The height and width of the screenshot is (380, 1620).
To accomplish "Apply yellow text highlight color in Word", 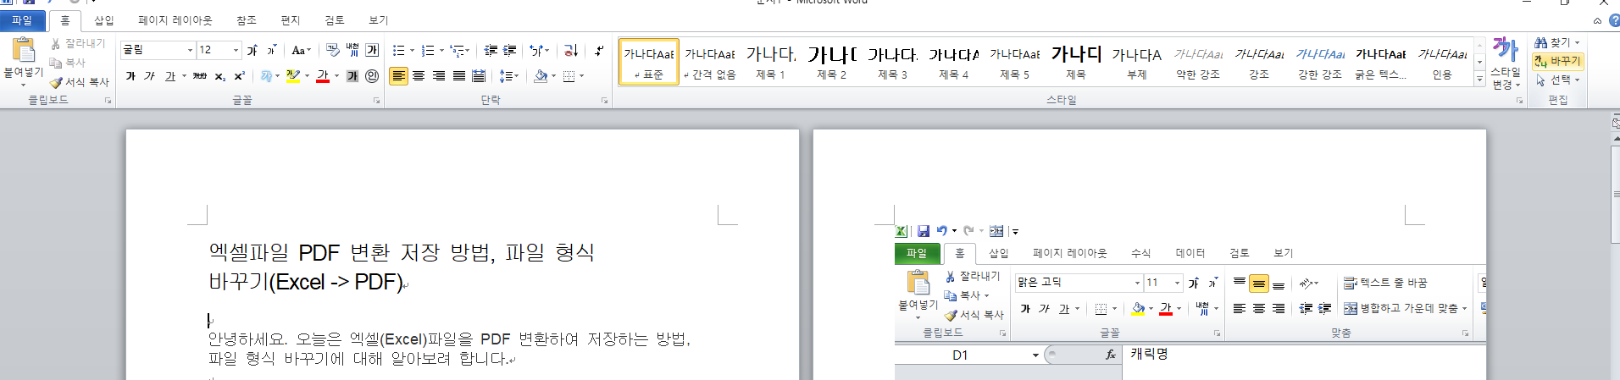I will click(x=293, y=76).
